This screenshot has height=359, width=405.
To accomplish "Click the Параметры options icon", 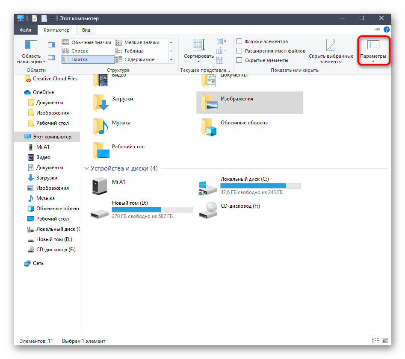I will (x=373, y=46).
